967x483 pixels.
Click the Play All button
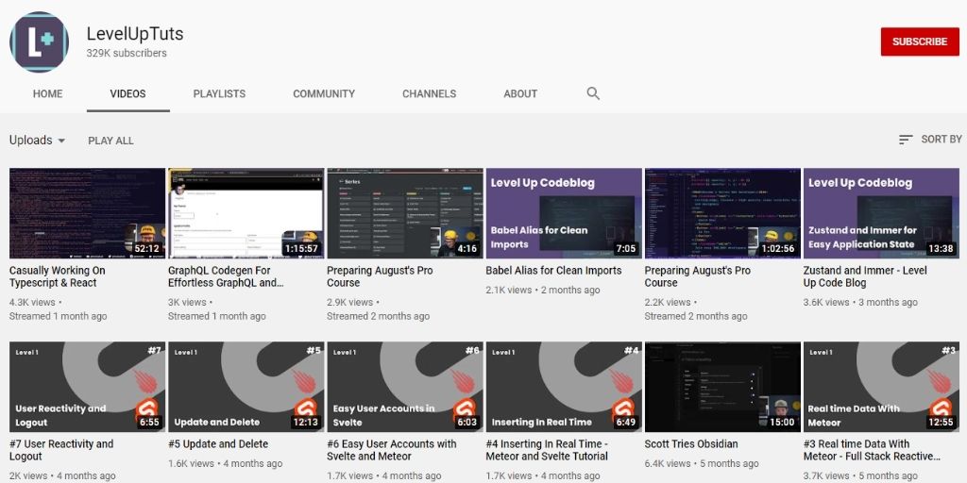tap(111, 141)
